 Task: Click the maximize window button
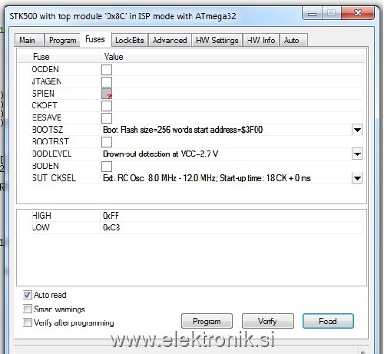click(x=331, y=13)
